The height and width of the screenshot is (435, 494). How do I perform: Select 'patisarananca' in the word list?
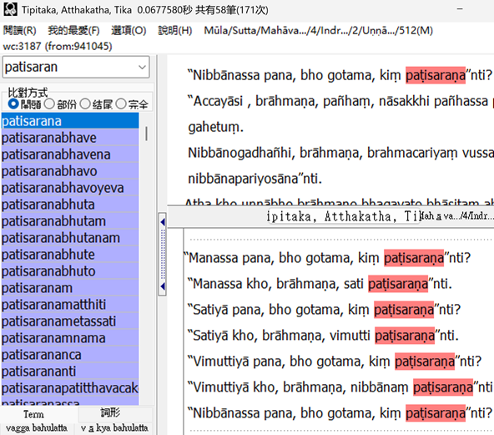coord(70,355)
